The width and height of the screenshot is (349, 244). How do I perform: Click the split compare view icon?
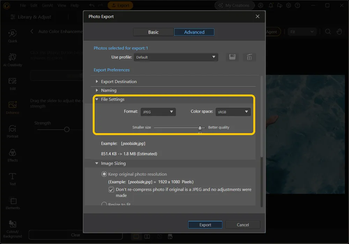[147, 236]
